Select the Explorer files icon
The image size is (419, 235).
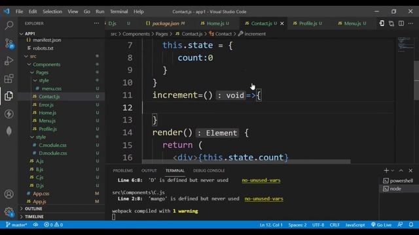pyautogui.click(x=9, y=96)
